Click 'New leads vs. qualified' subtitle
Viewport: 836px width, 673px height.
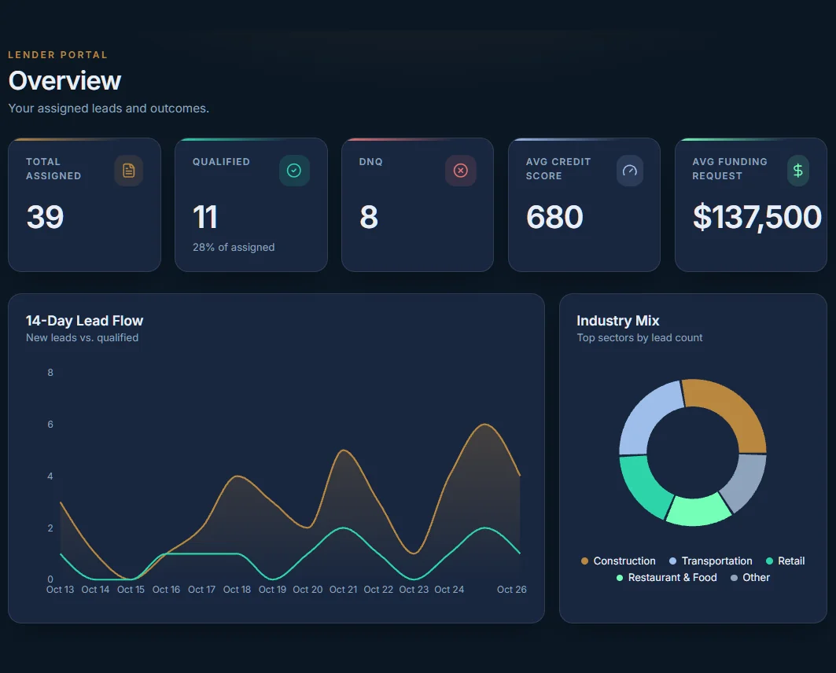pyautogui.click(x=82, y=338)
